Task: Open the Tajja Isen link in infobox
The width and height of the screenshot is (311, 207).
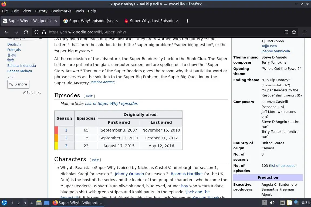Action: pos(269,46)
